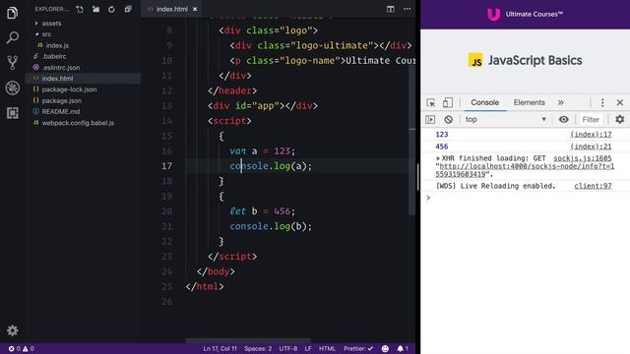630x354 pixels.
Task: Click the Prettier status indicator
Action: 358,349
